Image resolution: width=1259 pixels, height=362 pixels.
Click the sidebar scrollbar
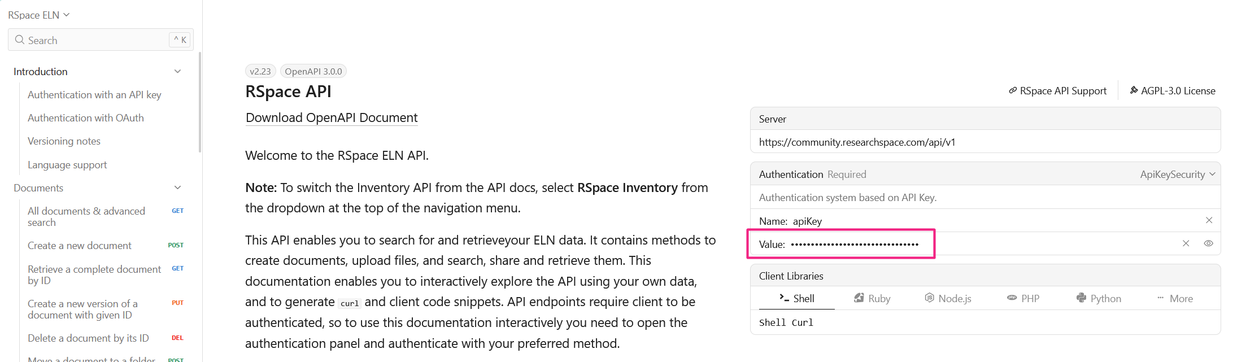(200, 102)
